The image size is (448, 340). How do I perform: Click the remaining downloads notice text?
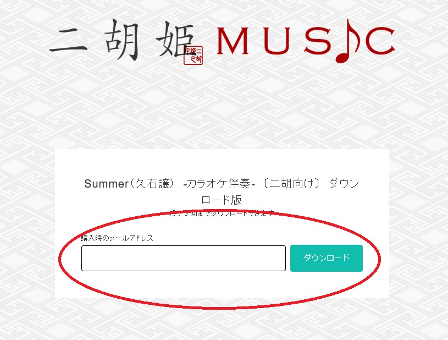pos(222,213)
